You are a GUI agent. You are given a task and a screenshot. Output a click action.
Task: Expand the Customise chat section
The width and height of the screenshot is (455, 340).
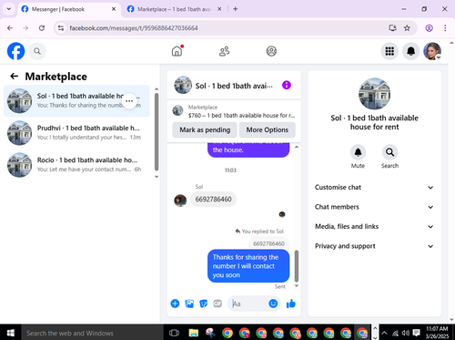(374, 187)
